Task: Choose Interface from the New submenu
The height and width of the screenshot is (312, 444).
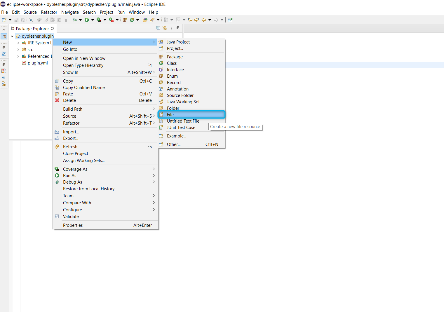Action: tap(191, 70)
